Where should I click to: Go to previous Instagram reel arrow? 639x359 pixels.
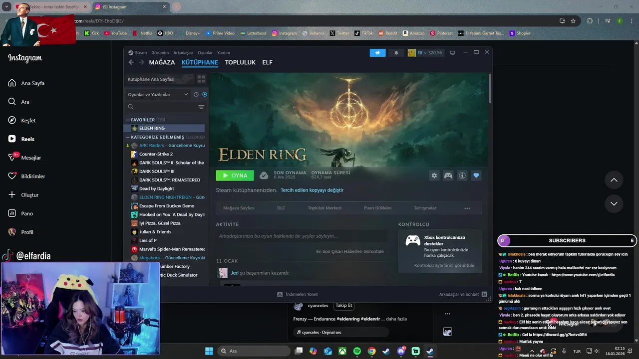pyautogui.click(x=614, y=180)
